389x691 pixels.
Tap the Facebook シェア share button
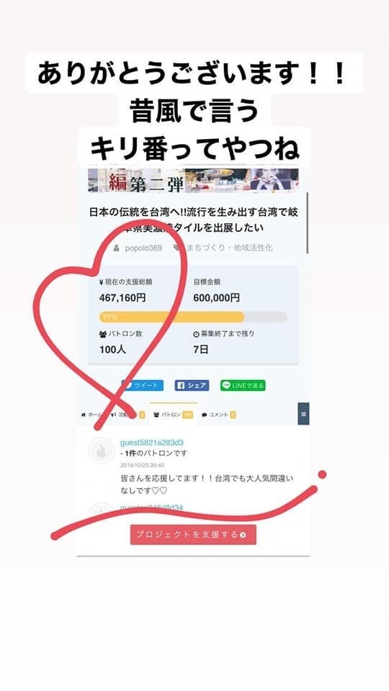pos(192,385)
